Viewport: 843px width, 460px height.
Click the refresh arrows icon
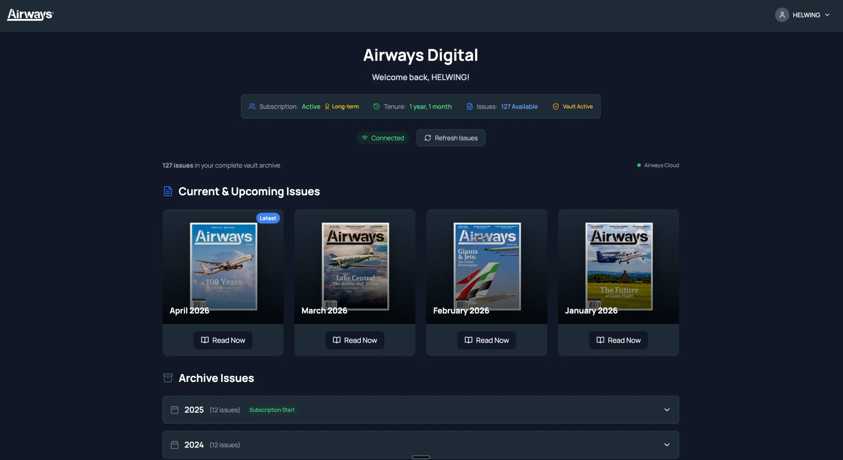click(x=427, y=138)
